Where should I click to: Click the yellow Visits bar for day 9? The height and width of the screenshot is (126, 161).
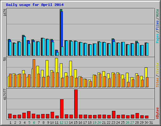pos(47,68)
